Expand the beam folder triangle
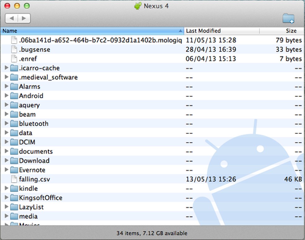Image resolution: width=305 pixels, height=240 pixels. [7, 114]
